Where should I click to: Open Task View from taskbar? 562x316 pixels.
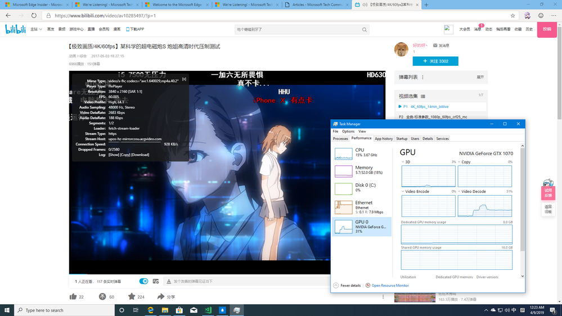point(136,310)
